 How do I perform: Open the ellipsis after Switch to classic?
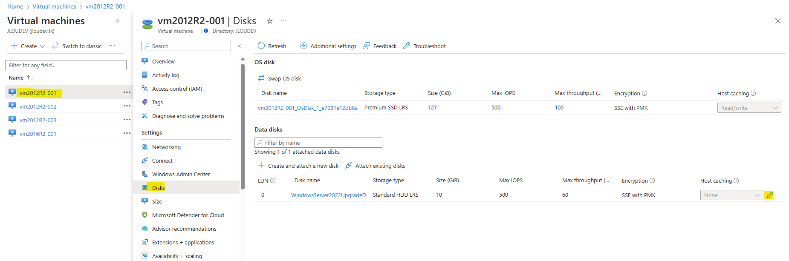pos(112,46)
